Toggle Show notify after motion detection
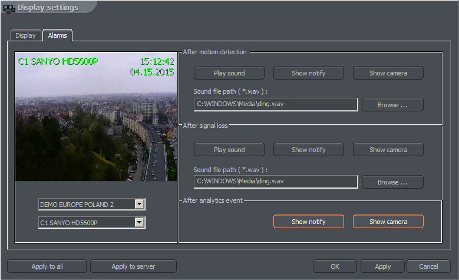 coord(308,73)
